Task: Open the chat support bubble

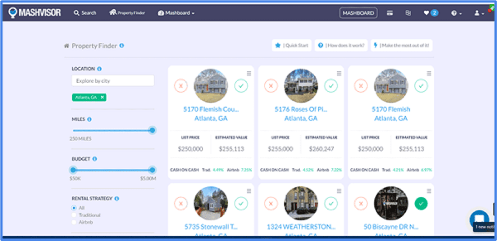Action: (x=479, y=219)
